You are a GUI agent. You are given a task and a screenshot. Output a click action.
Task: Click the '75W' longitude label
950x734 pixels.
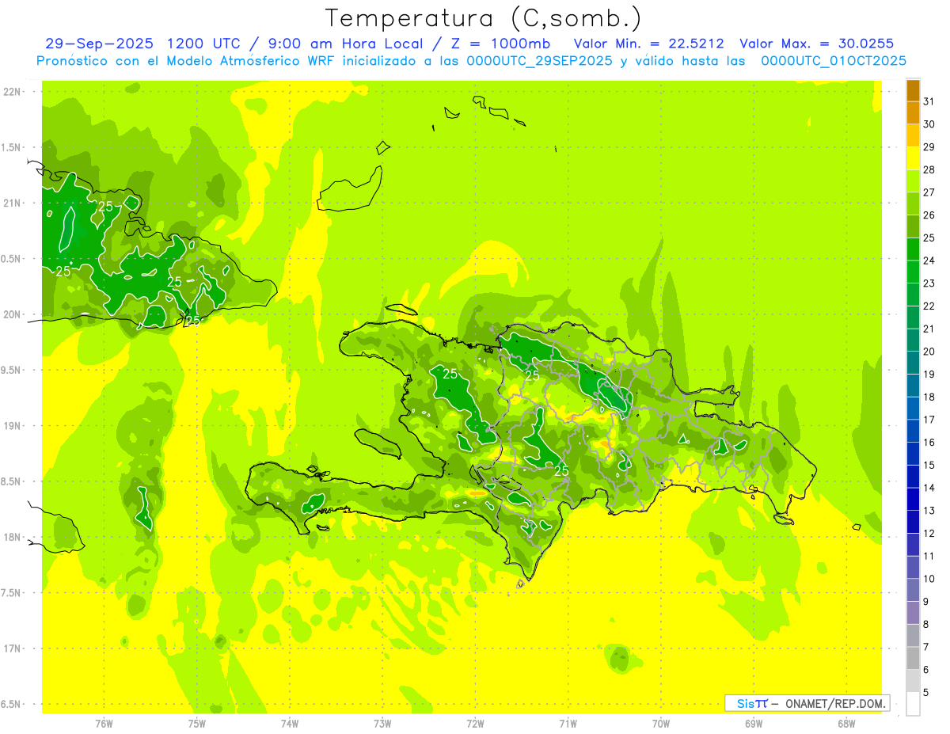(197, 724)
